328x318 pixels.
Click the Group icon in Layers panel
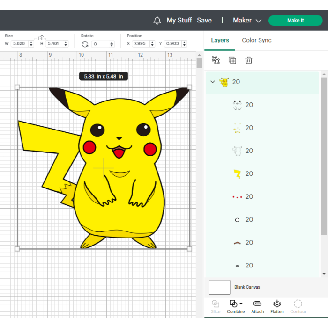point(216,60)
